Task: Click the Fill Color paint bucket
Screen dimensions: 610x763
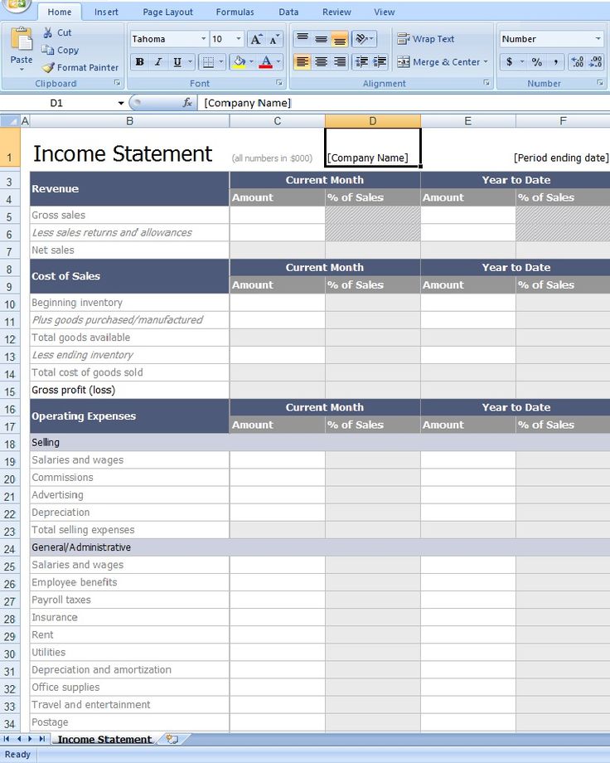Action: pos(239,62)
